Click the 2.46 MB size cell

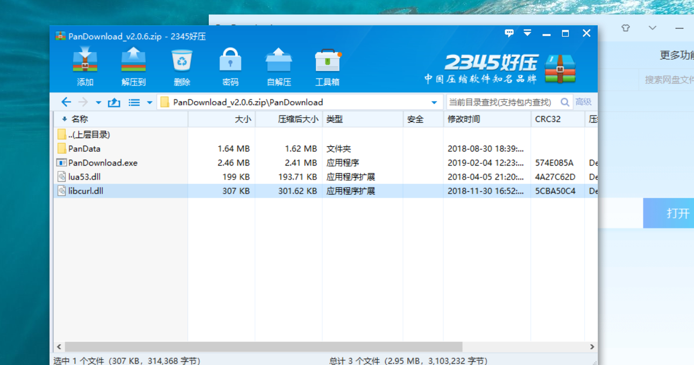[x=233, y=163]
